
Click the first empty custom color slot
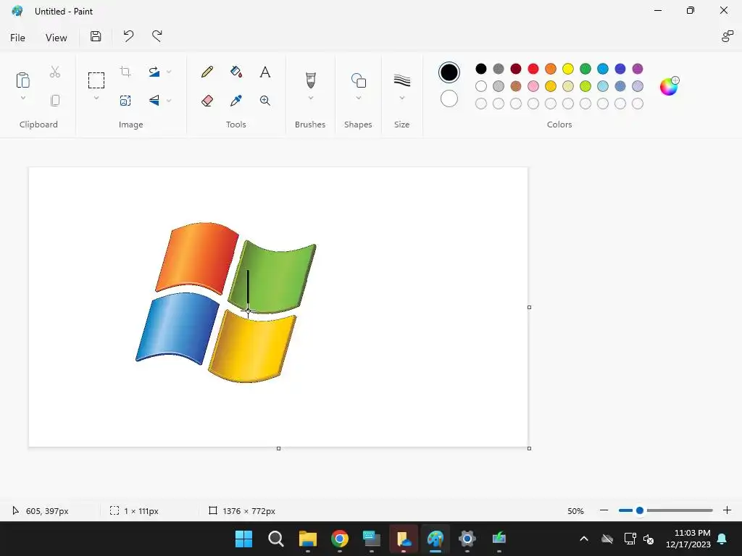(x=481, y=104)
